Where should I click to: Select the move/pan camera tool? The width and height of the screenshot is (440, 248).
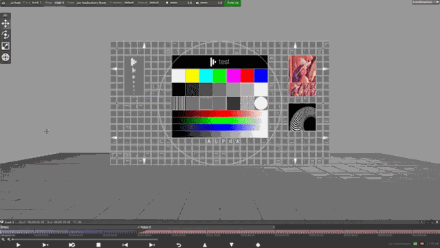pos(5,23)
